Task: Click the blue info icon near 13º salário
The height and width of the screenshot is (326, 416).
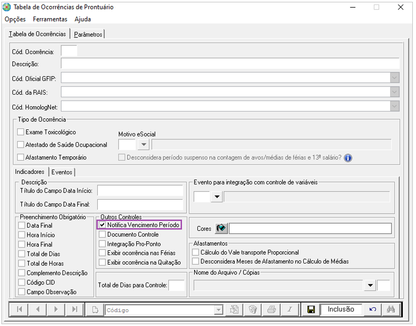Action: 348,158
